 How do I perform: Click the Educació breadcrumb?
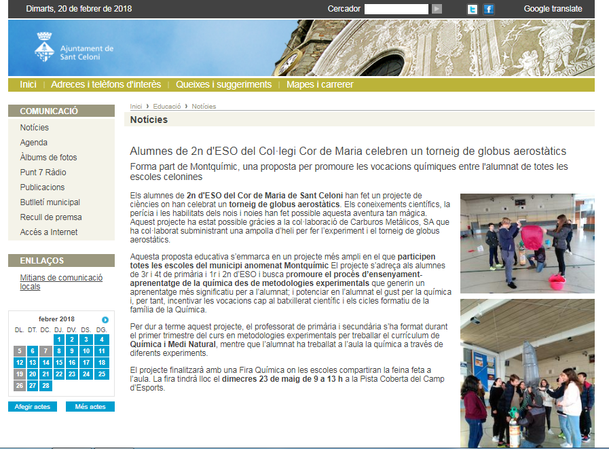coord(166,106)
